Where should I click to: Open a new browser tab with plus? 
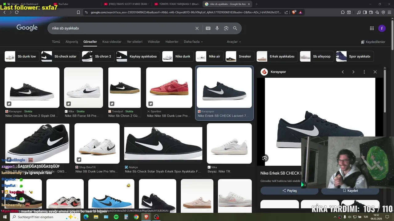[256, 4]
